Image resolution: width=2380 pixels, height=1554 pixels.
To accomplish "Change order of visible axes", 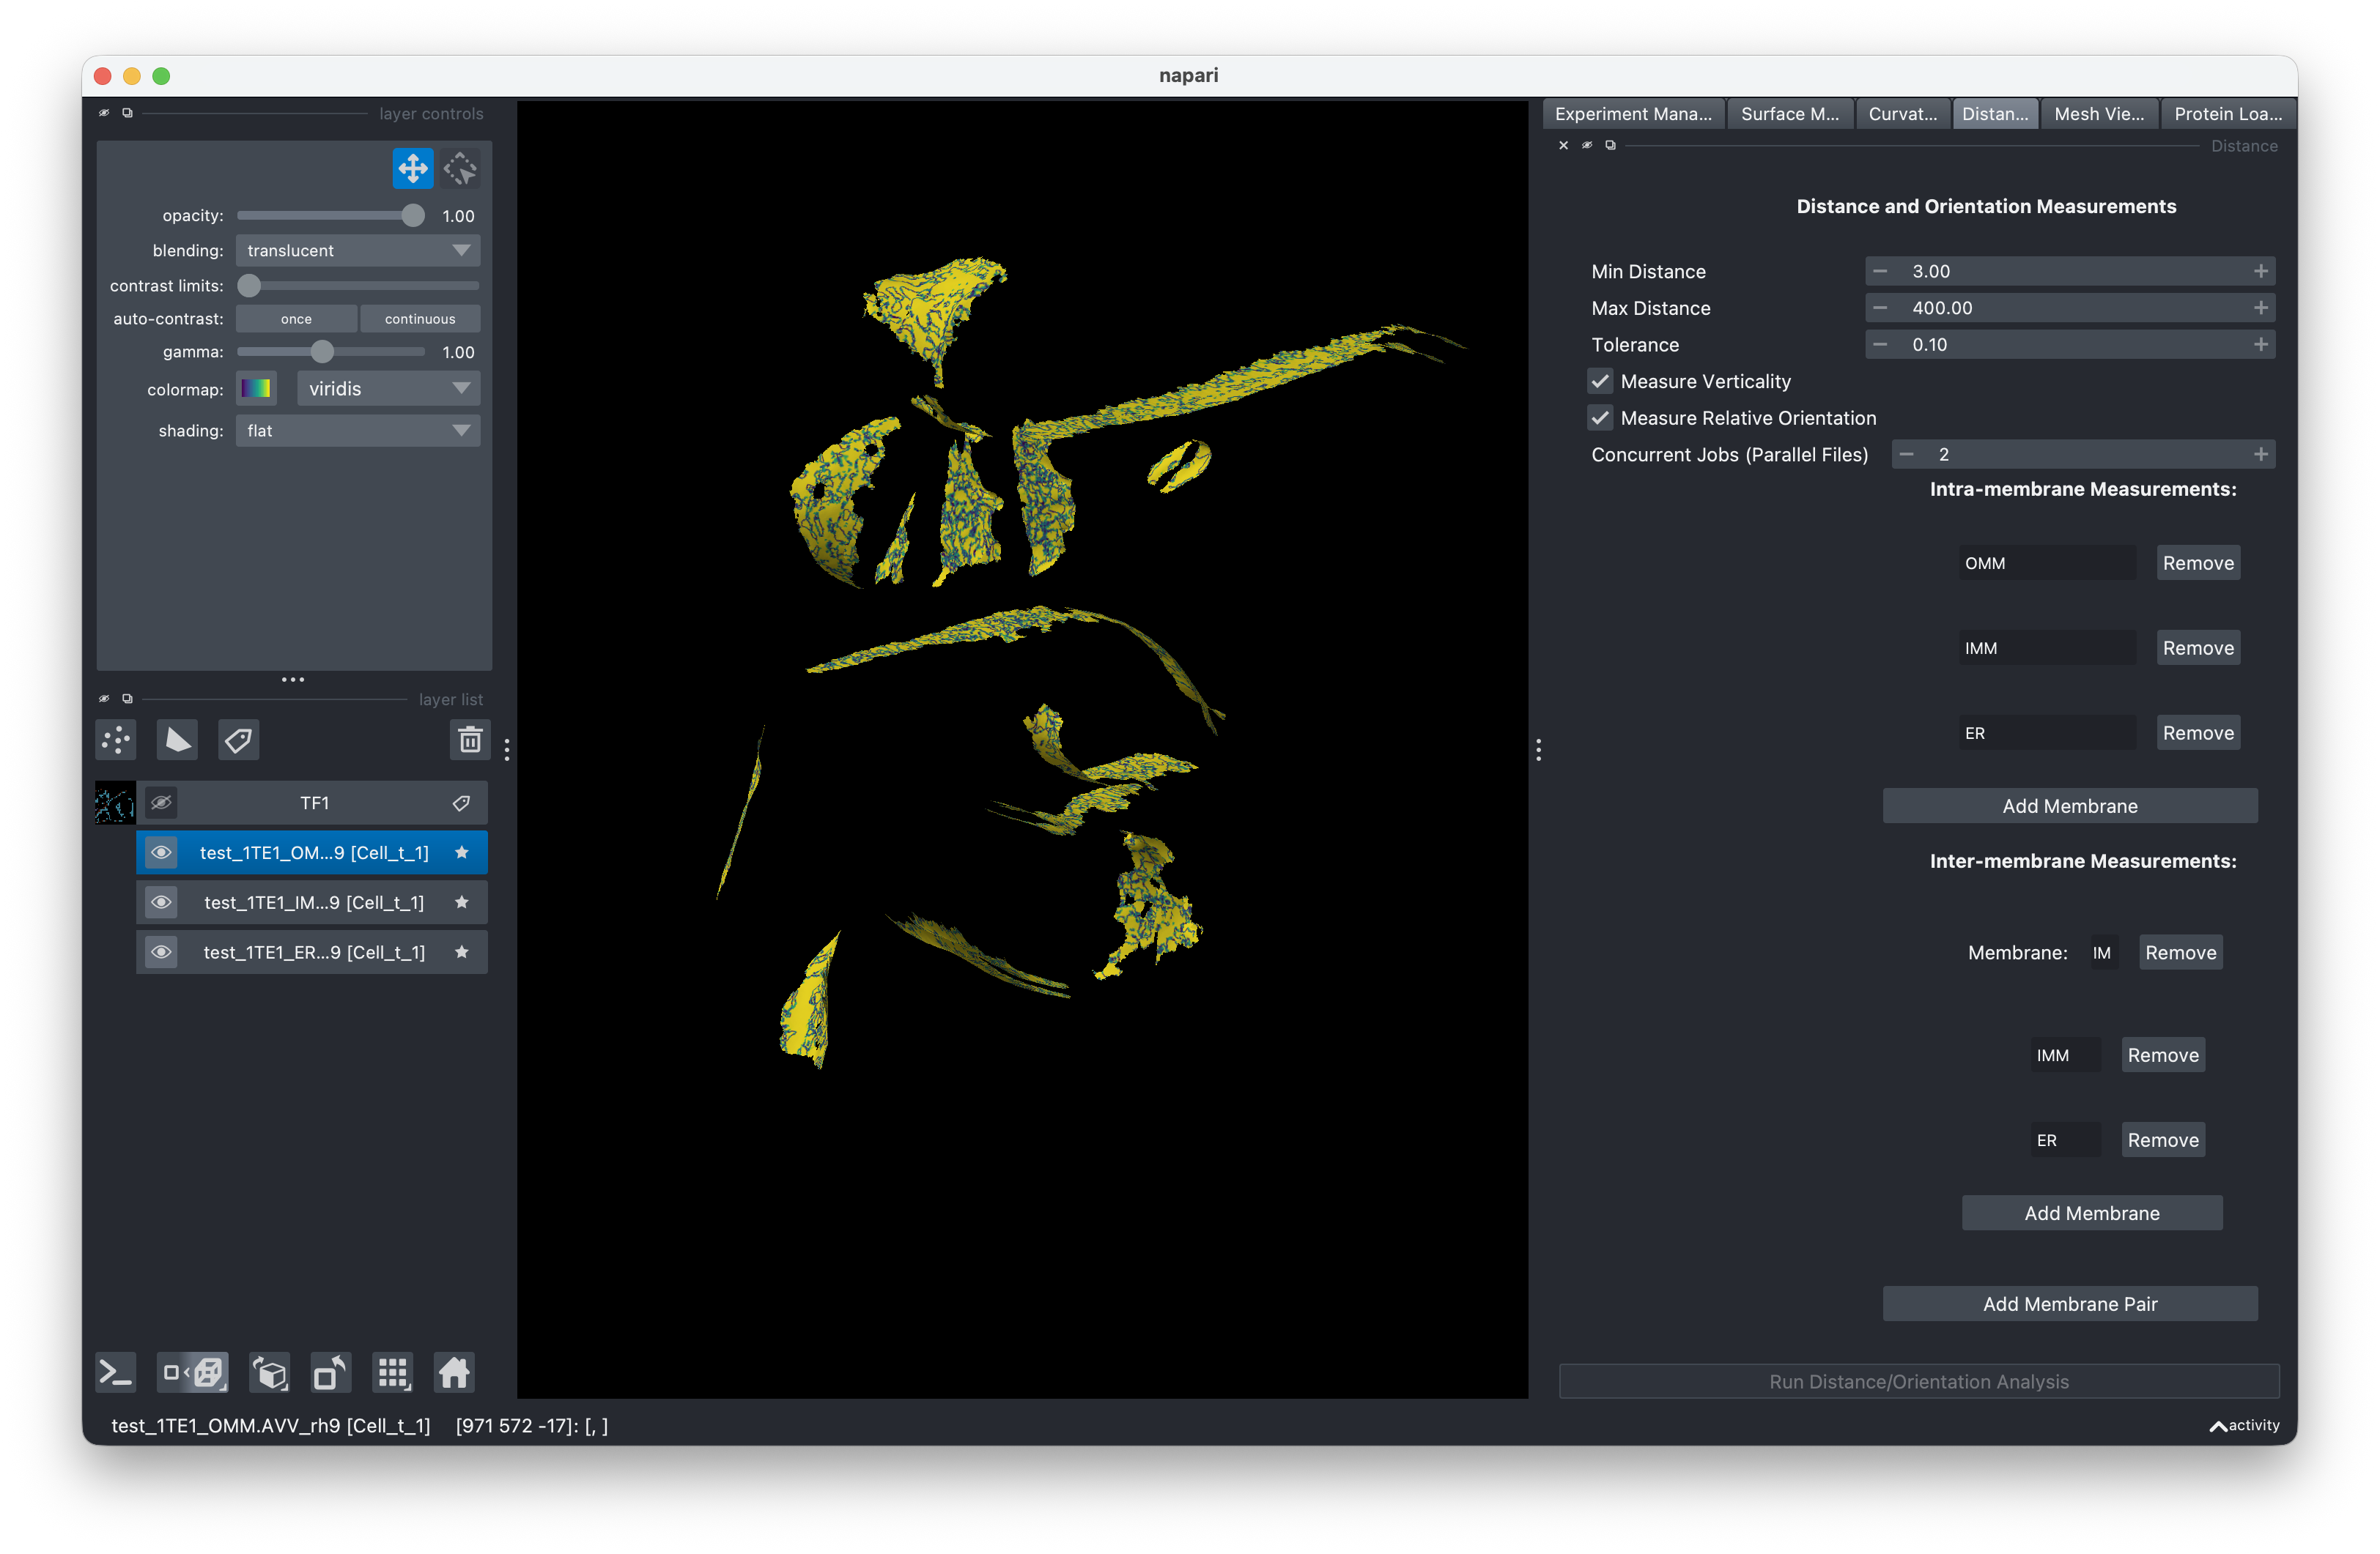I will click(x=270, y=1373).
